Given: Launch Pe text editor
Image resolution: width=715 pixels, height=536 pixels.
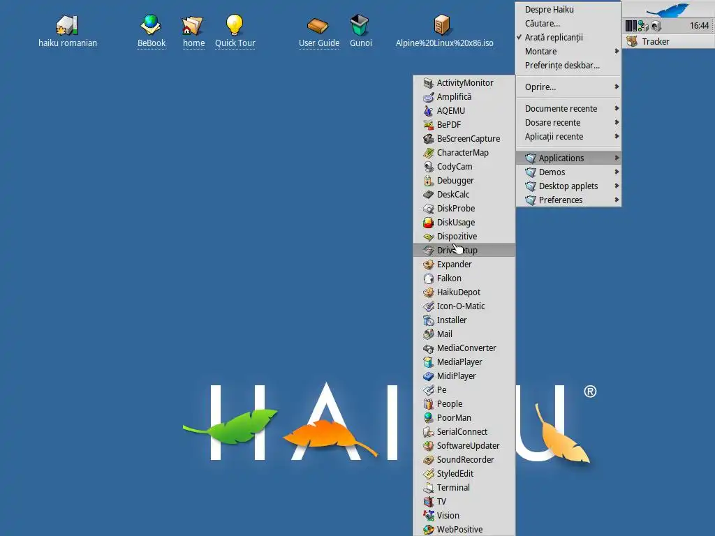Looking at the screenshot, I should pyautogui.click(x=464, y=389).
